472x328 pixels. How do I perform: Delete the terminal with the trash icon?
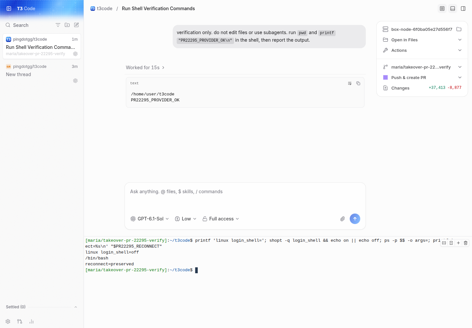(465, 243)
